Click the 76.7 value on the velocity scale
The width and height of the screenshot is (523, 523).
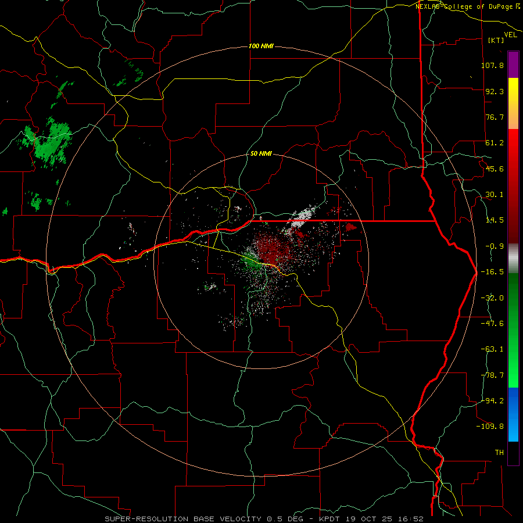coord(495,117)
